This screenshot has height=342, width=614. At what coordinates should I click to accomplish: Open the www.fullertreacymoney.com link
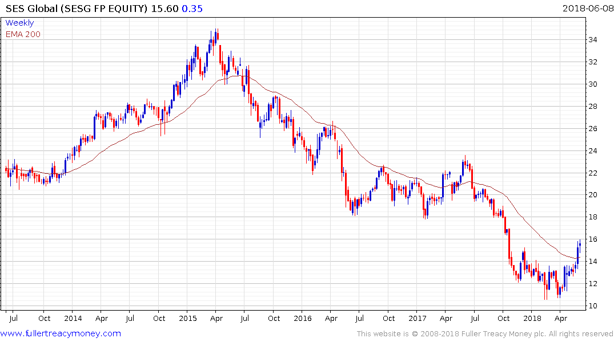pyautogui.click(x=61, y=333)
